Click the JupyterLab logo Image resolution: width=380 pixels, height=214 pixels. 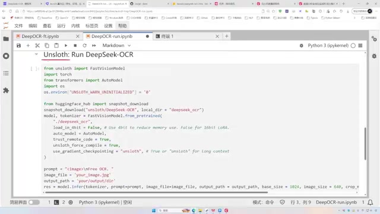pyautogui.click(x=6, y=26)
